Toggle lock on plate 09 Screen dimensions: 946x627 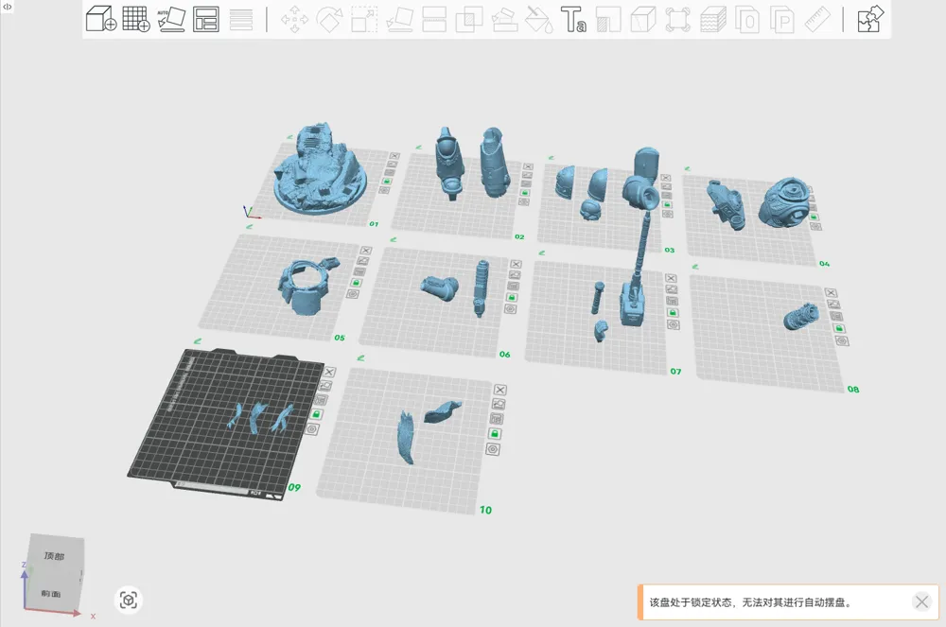click(x=316, y=414)
